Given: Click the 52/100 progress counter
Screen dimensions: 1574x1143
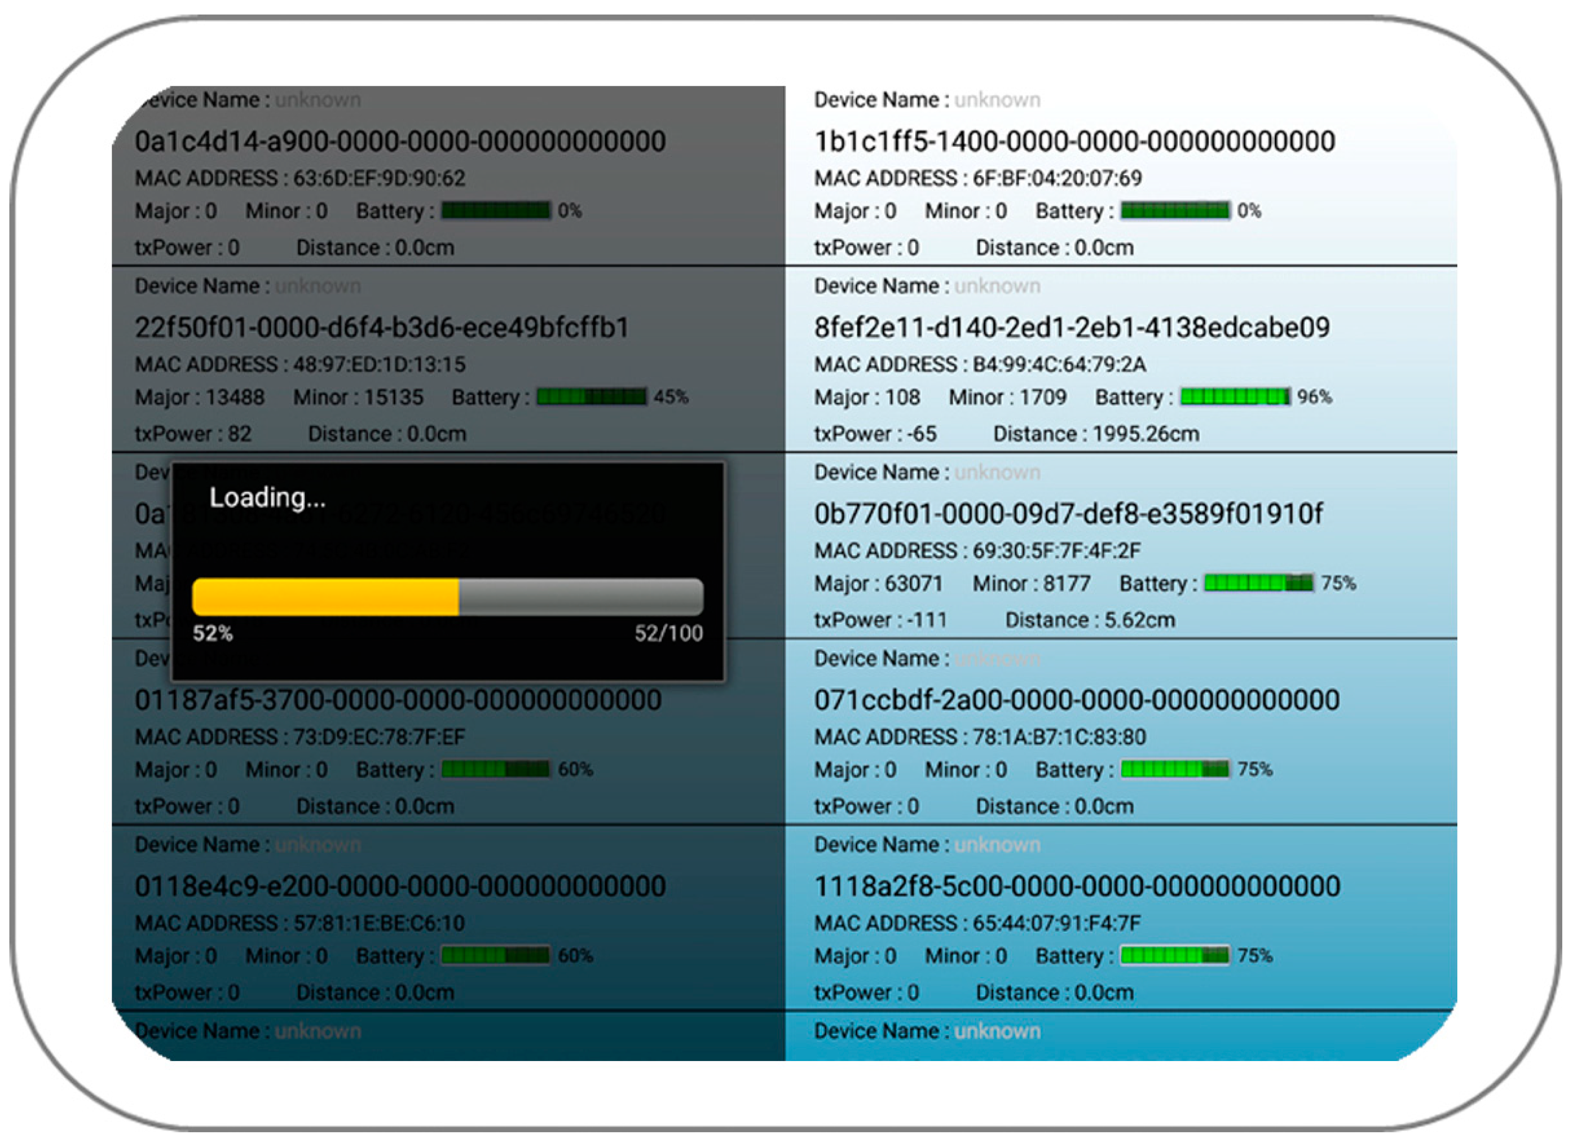Looking at the screenshot, I should pyautogui.click(x=668, y=633).
